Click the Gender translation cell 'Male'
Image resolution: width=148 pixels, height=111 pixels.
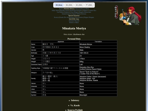tap(98, 50)
